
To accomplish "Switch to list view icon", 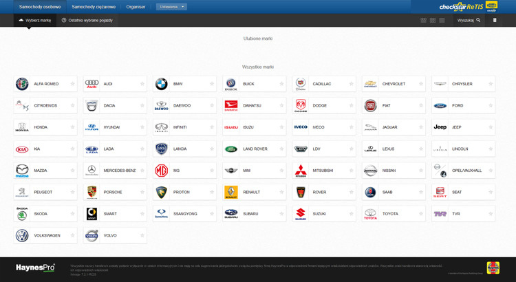I will pyautogui.click(x=442, y=21).
